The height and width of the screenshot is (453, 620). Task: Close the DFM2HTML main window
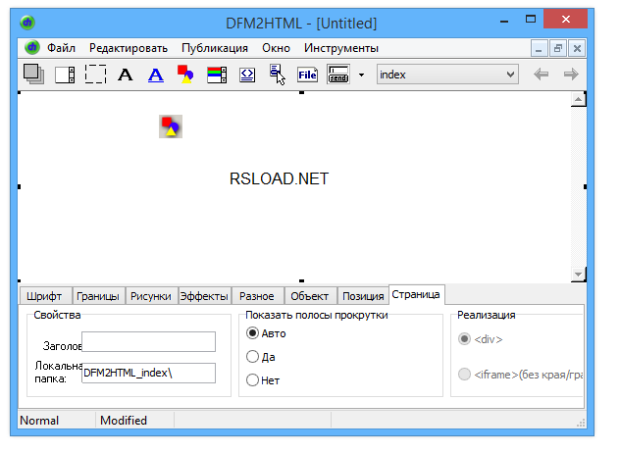pyautogui.click(x=566, y=19)
